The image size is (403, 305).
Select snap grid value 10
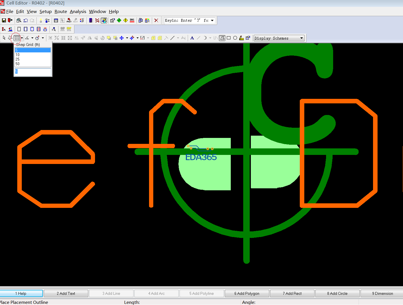click(33, 55)
